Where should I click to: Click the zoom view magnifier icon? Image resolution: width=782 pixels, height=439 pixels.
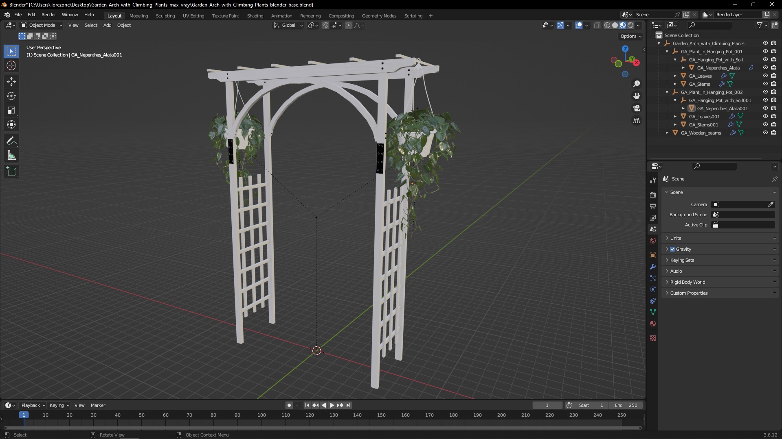pyautogui.click(x=637, y=84)
